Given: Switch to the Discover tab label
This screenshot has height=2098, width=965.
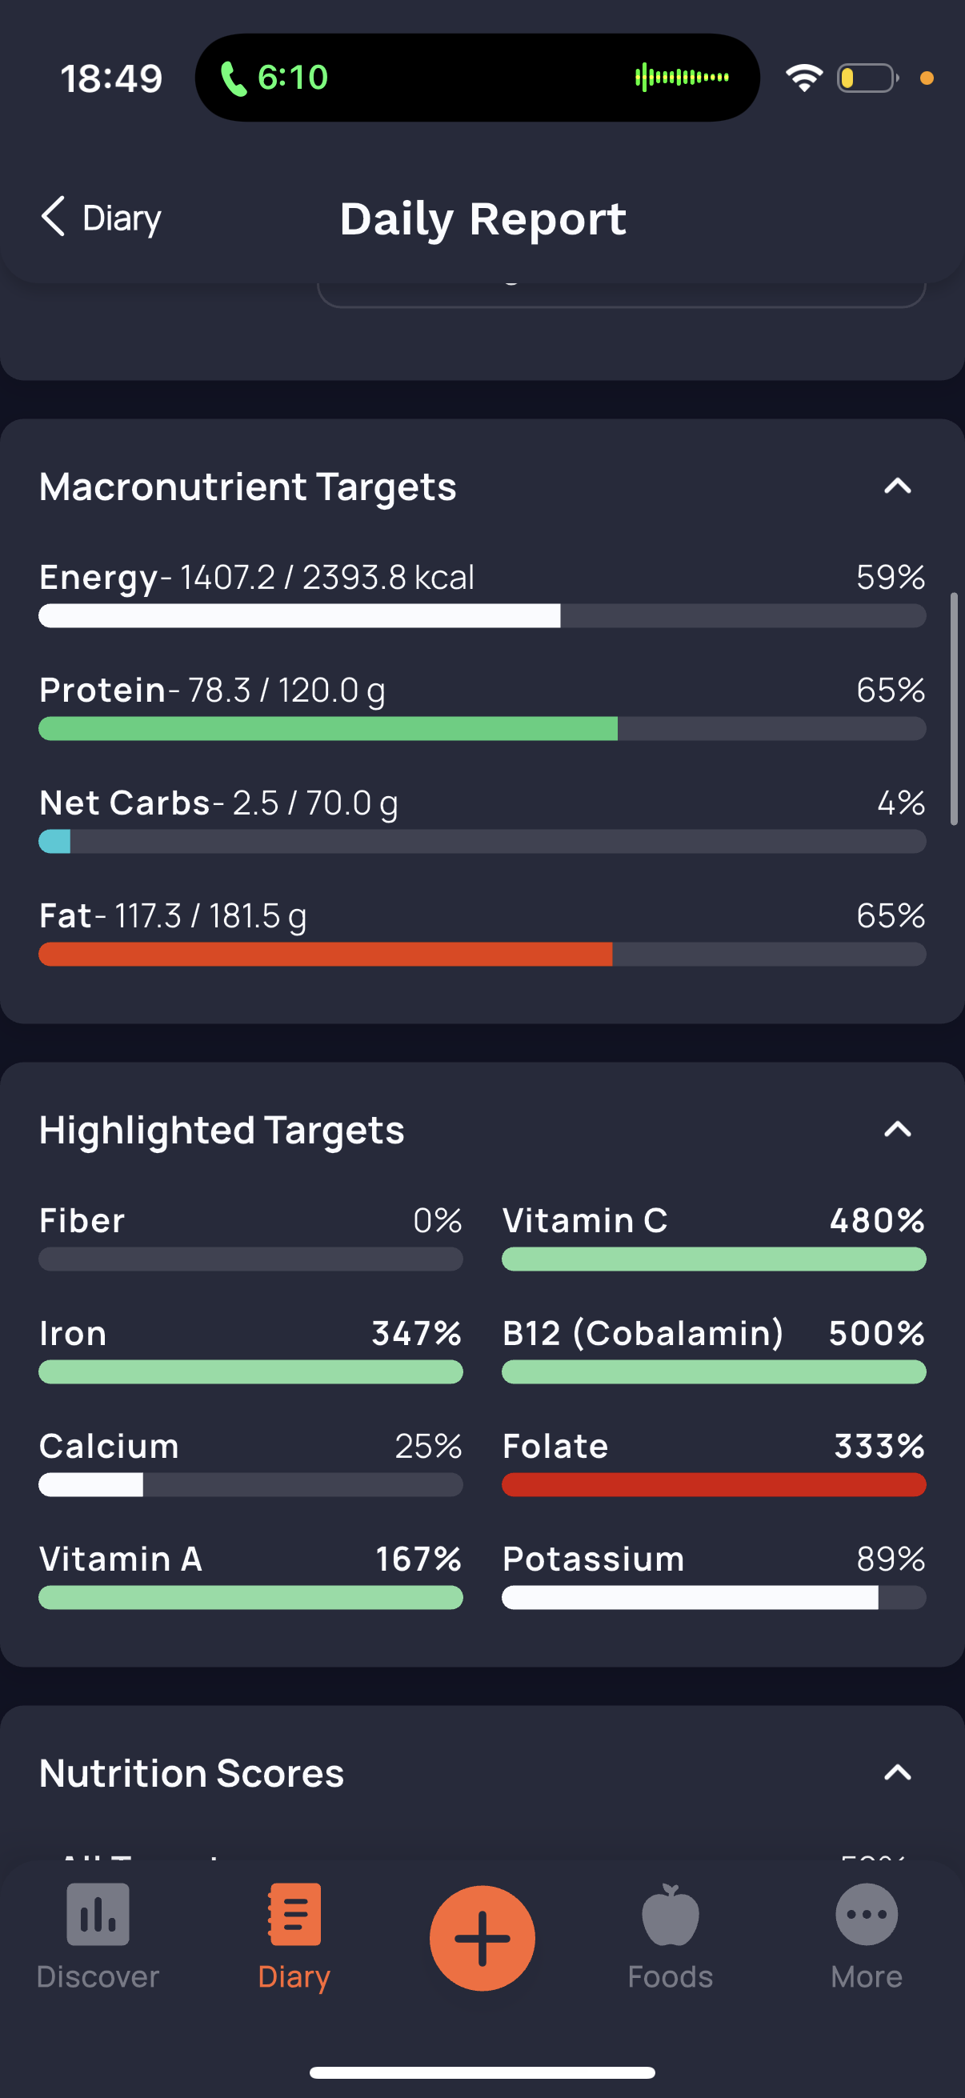Looking at the screenshot, I should point(98,1976).
